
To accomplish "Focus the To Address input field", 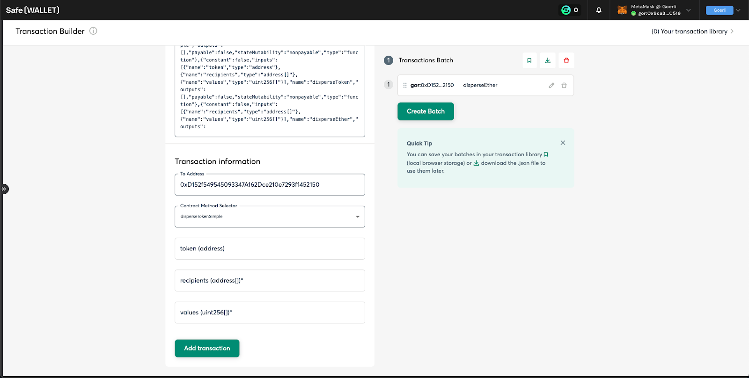I will (270, 184).
